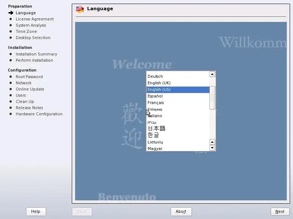Image resolution: width=293 pixels, height=219 pixels.
Task: Select Korean 한글 language entry
Action: pos(178,135)
